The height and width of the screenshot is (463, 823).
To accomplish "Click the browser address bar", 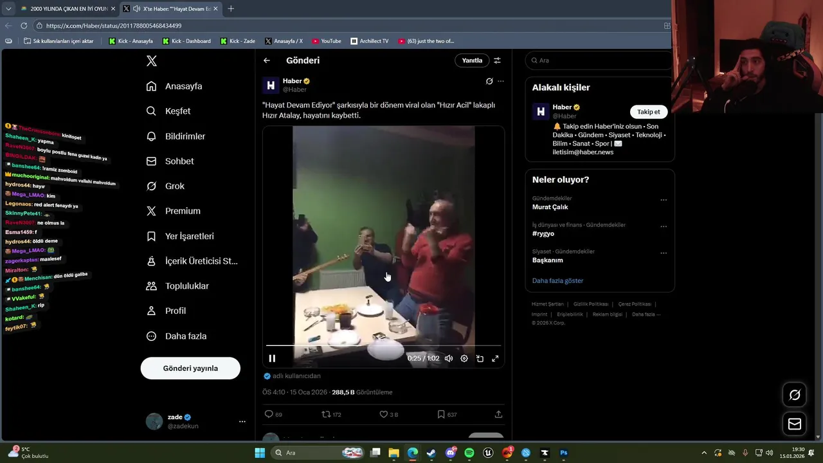I will [347, 26].
